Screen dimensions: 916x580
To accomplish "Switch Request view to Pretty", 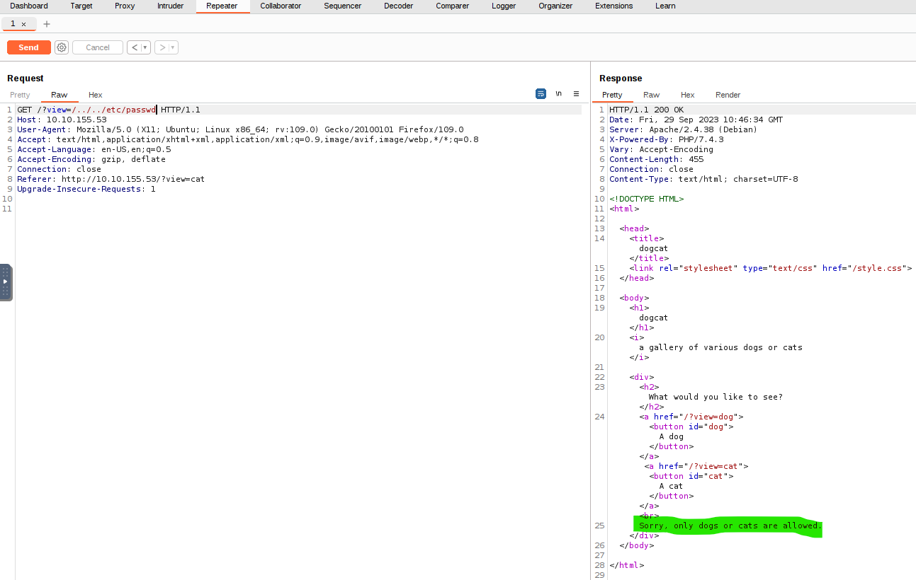I will click(x=20, y=95).
